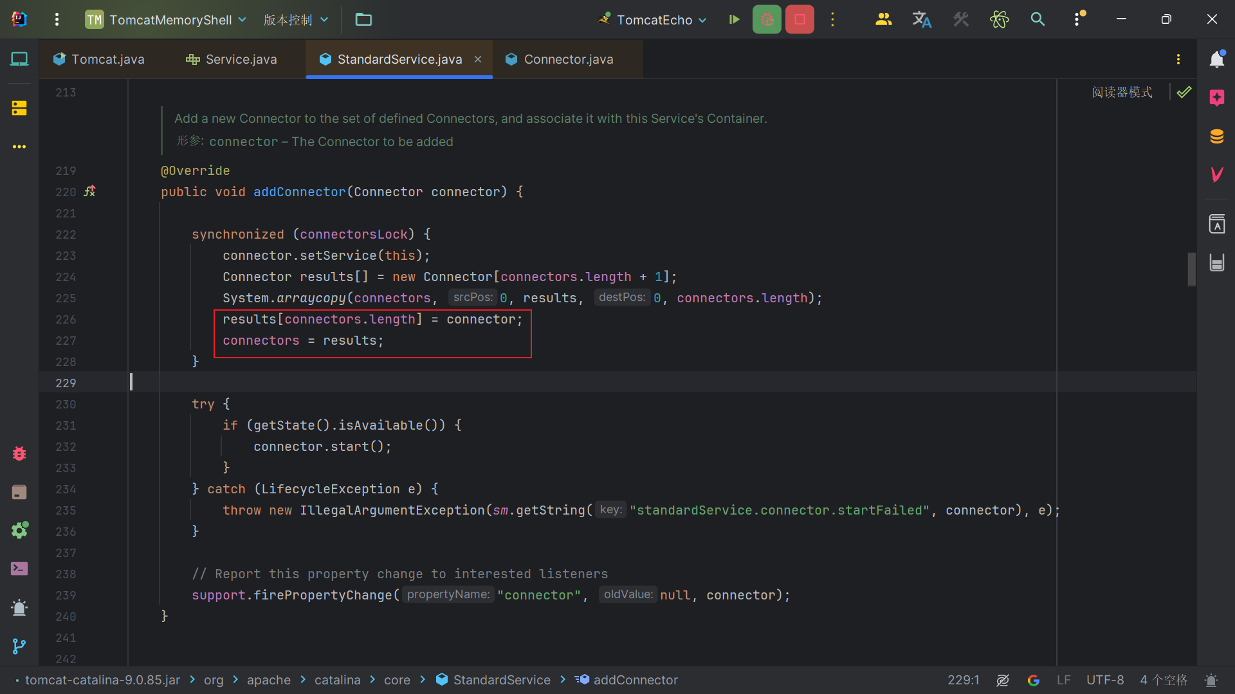The height and width of the screenshot is (694, 1235).
Task: Stop the running process with red button
Action: tap(800, 19)
